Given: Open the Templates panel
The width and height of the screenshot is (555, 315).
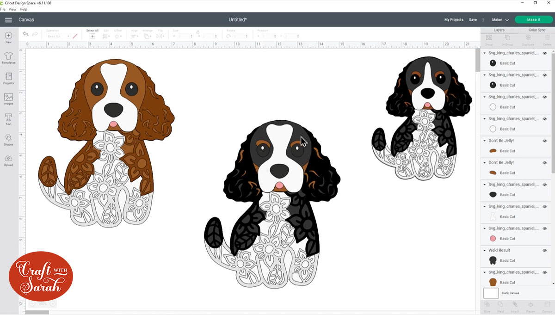Looking at the screenshot, I should (8, 57).
